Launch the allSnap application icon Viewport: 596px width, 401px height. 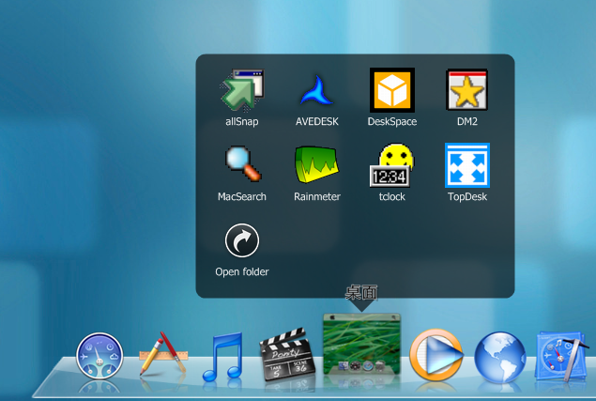tap(242, 90)
